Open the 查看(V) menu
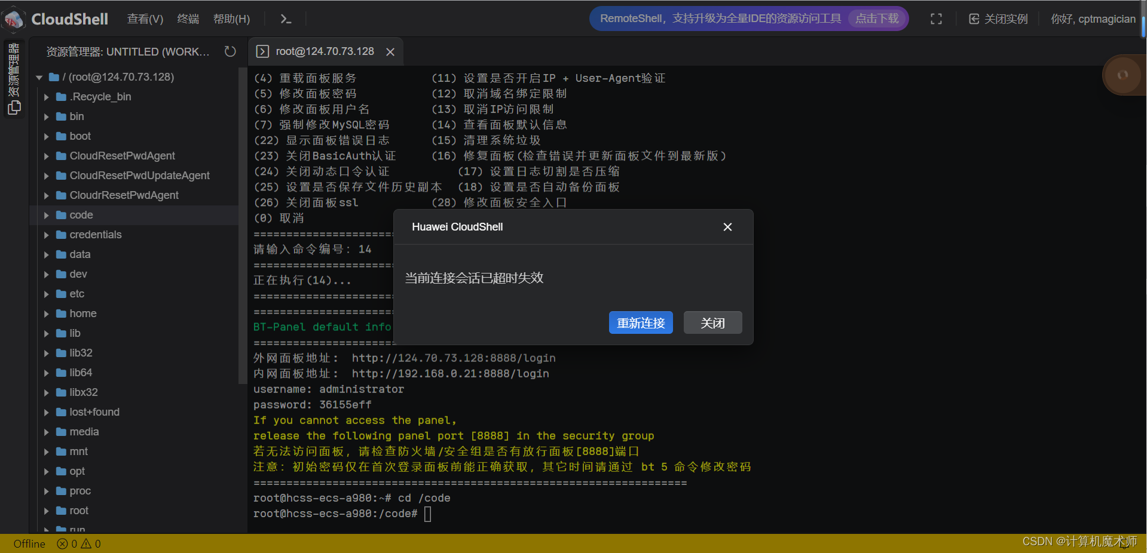 [x=145, y=19]
